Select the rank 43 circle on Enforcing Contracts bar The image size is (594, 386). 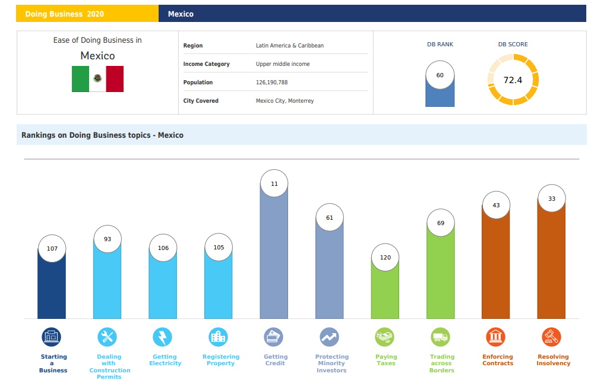(x=496, y=205)
